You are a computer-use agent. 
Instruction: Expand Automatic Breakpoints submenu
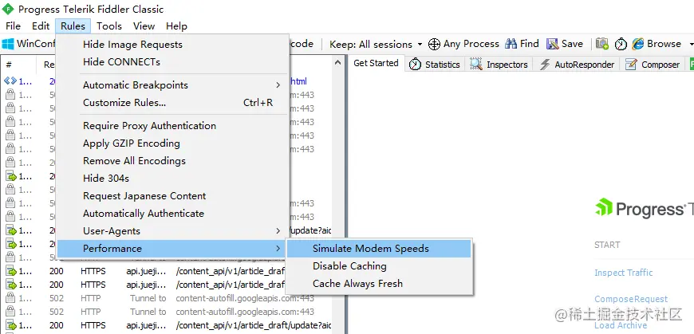[x=136, y=85]
